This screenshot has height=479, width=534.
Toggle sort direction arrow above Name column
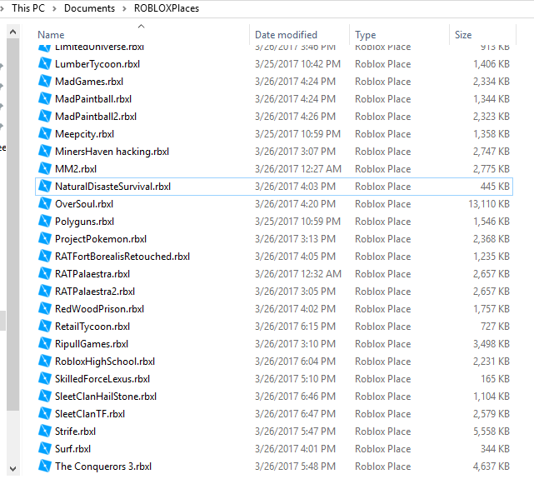click(x=142, y=26)
